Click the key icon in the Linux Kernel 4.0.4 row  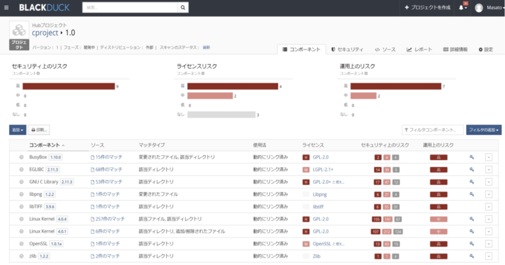click(x=471, y=219)
